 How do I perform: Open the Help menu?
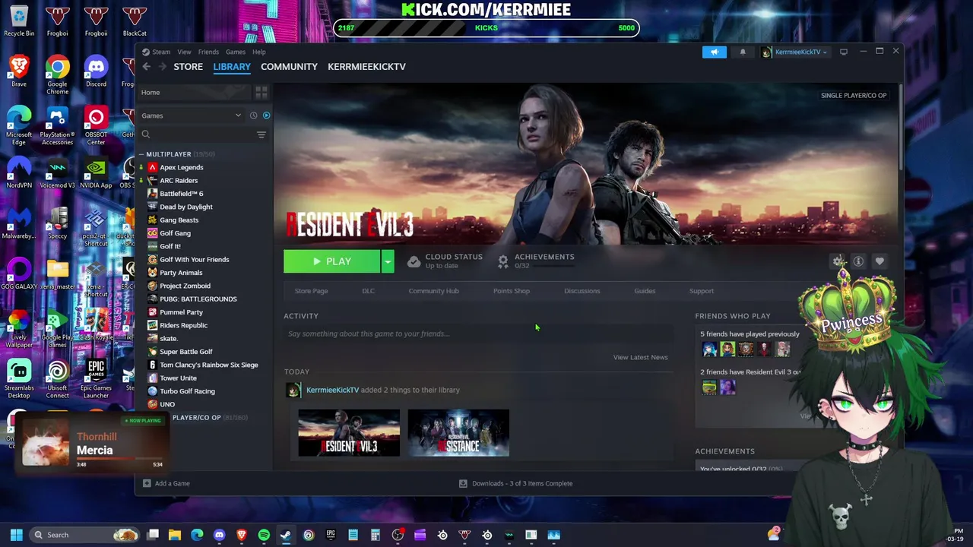click(x=259, y=52)
